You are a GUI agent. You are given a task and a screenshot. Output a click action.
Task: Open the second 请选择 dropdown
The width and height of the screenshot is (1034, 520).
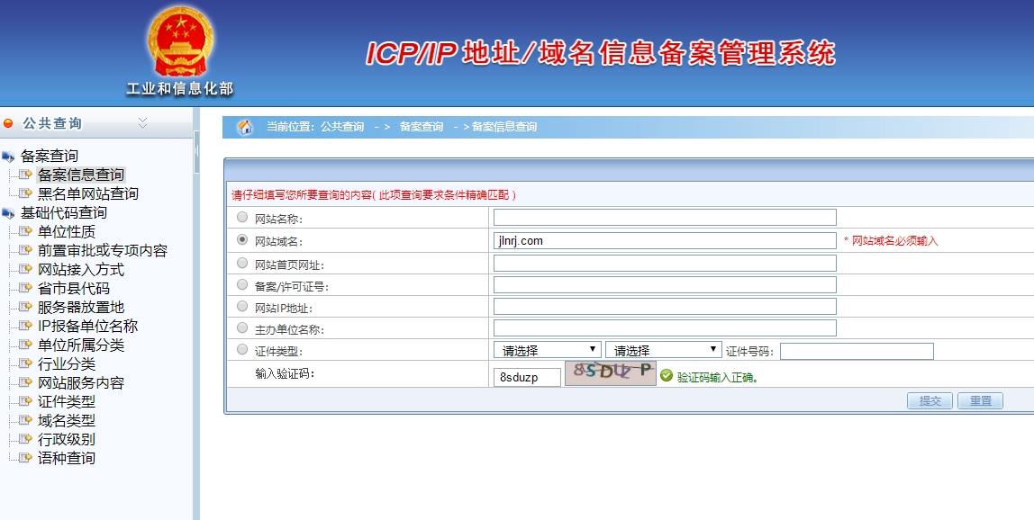click(x=664, y=350)
